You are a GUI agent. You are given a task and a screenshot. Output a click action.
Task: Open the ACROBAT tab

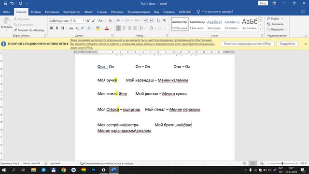tap(185, 12)
